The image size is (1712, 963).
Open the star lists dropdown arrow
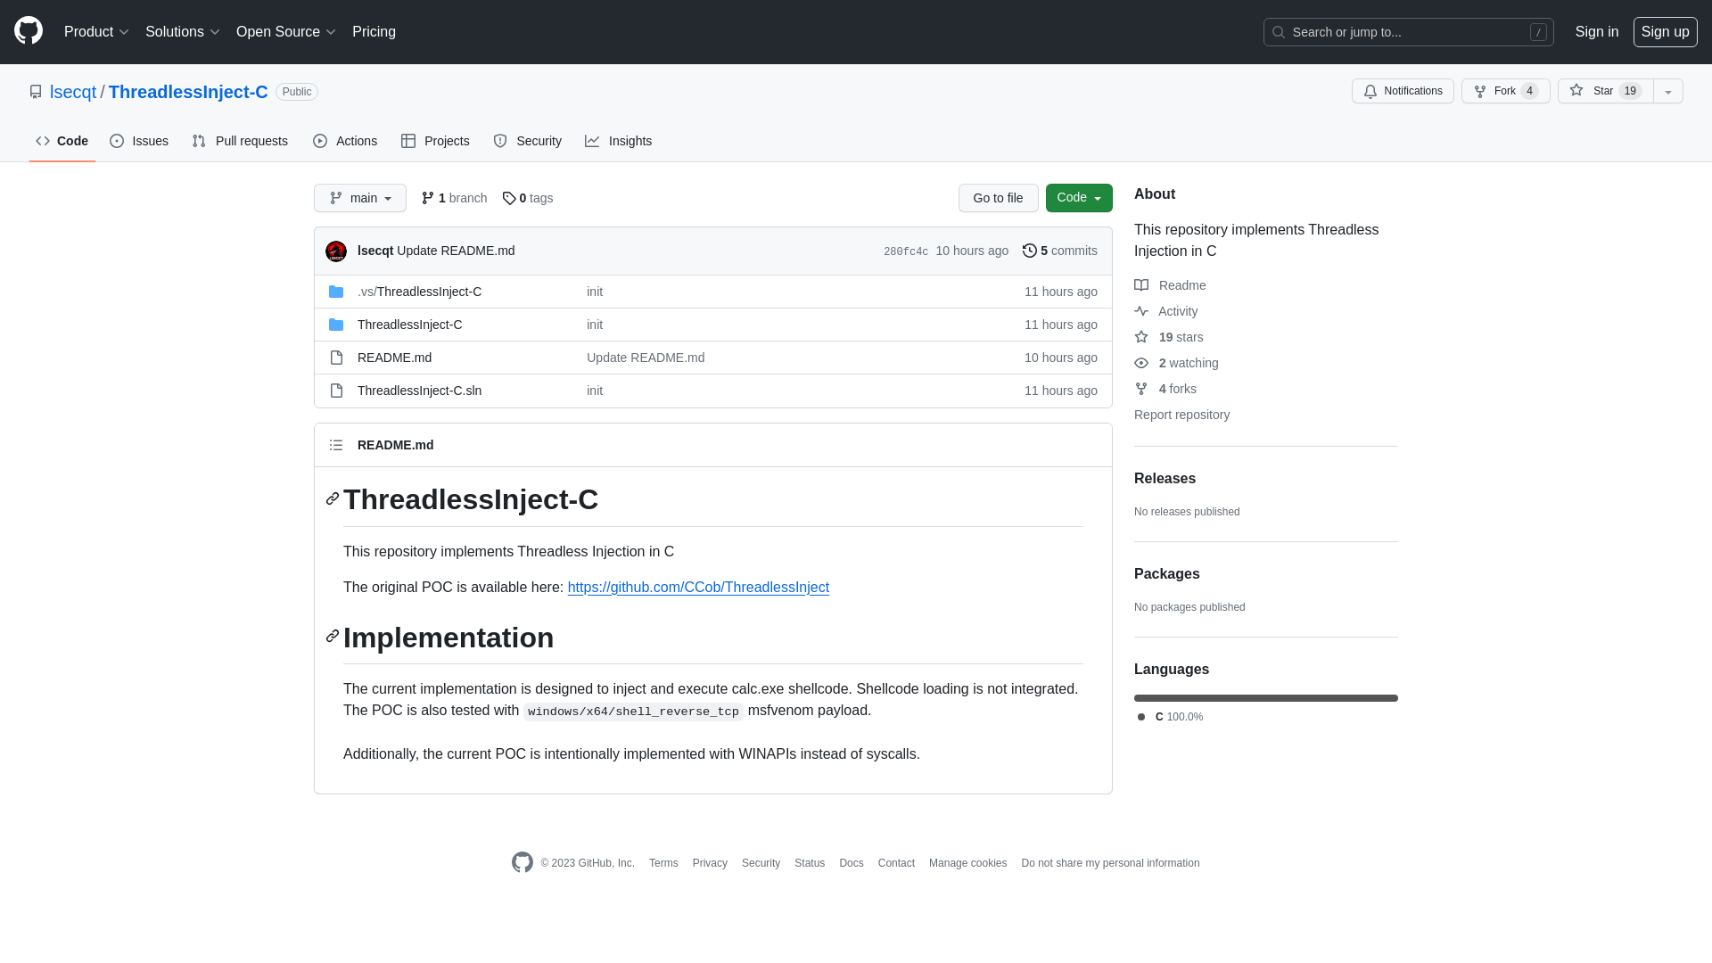1668,91
